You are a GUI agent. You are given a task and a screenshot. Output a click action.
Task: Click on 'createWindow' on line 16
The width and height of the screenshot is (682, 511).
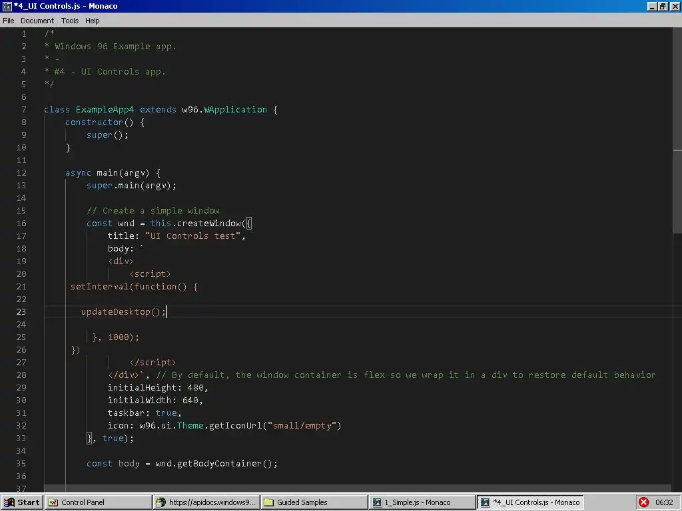208,224
